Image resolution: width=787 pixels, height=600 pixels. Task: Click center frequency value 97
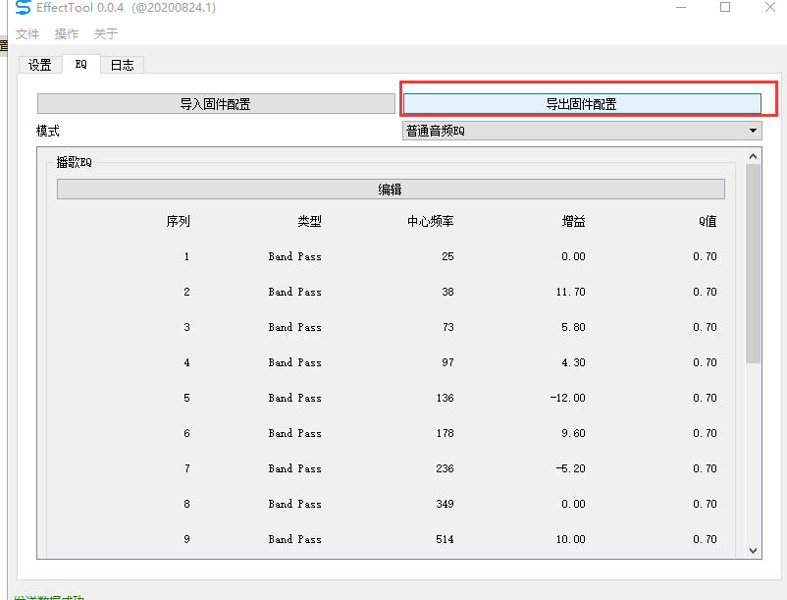(447, 362)
